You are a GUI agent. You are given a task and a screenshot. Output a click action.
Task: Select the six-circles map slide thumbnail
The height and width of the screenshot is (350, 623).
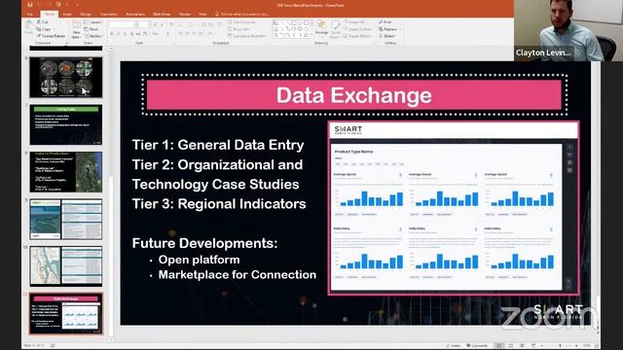click(66, 77)
